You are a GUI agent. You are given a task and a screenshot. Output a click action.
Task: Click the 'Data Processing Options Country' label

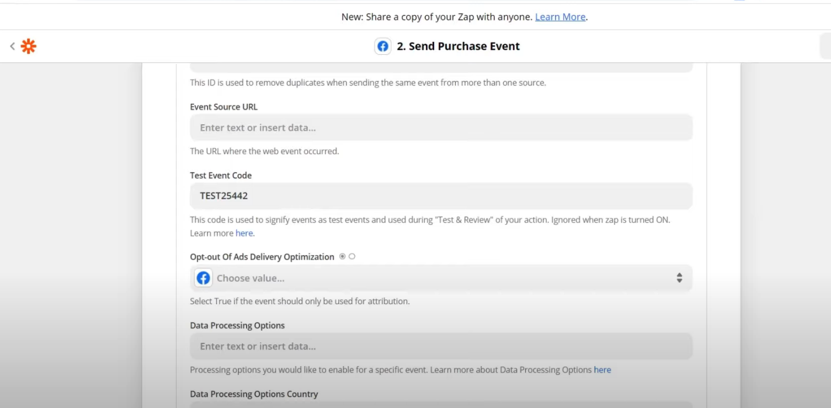click(x=254, y=394)
